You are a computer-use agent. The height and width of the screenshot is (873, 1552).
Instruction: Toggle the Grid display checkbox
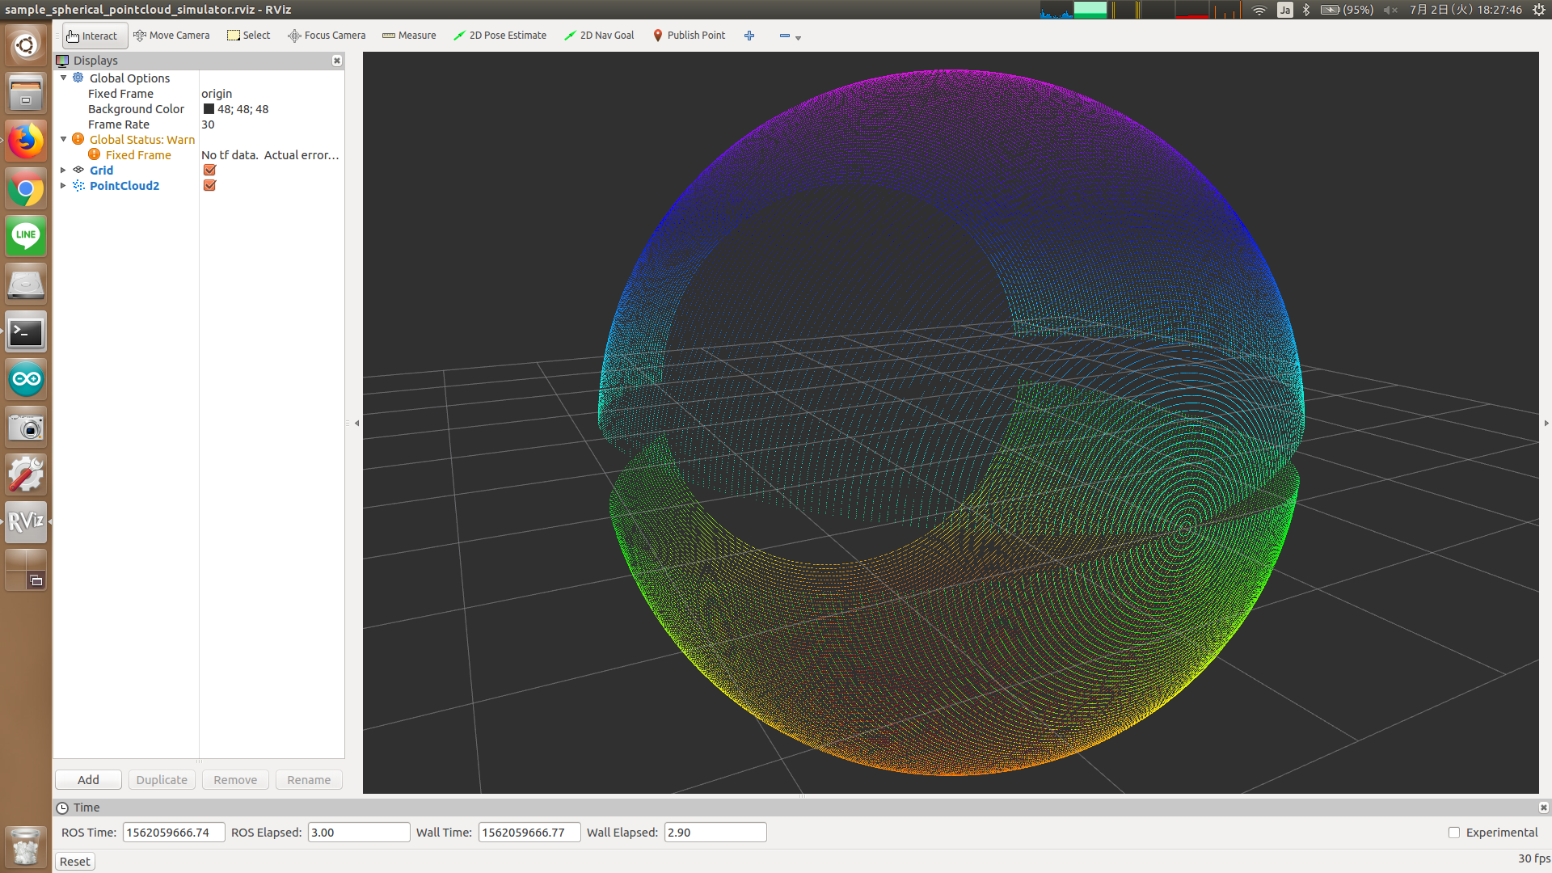point(209,170)
